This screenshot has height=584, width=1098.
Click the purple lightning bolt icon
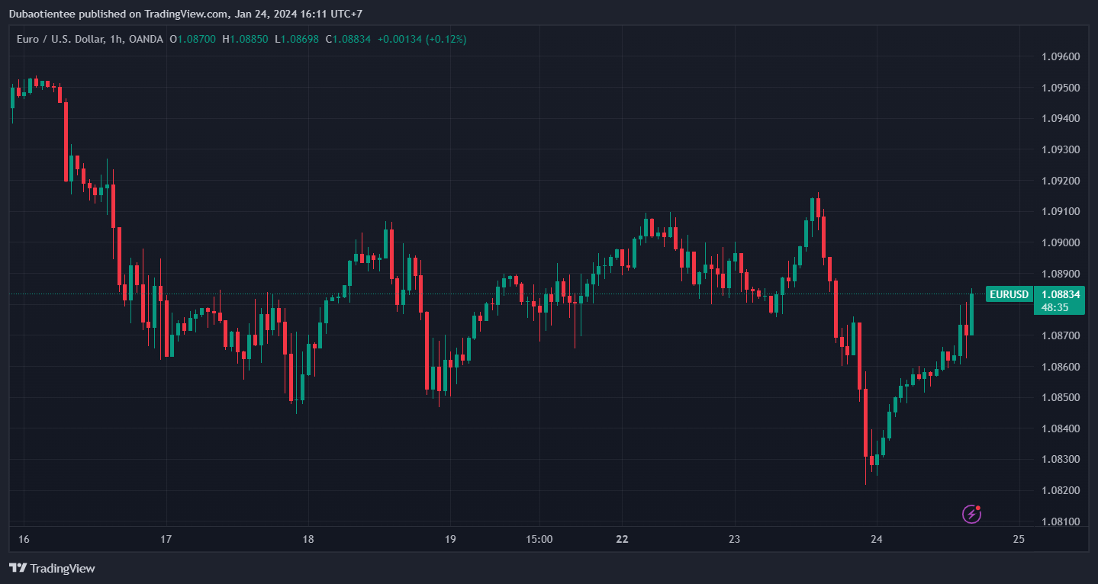(x=971, y=514)
